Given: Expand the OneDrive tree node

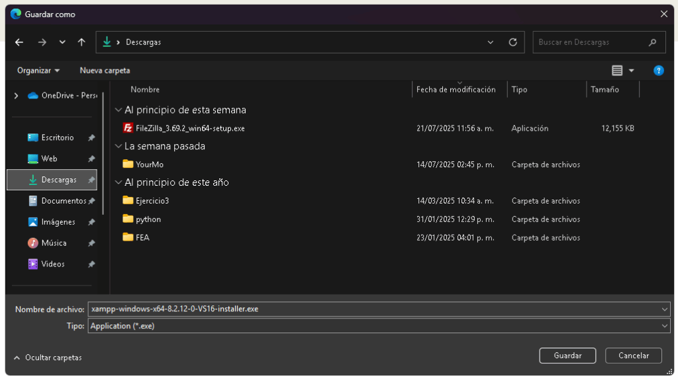Looking at the screenshot, I should pyautogui.click(x=16, y=95).
